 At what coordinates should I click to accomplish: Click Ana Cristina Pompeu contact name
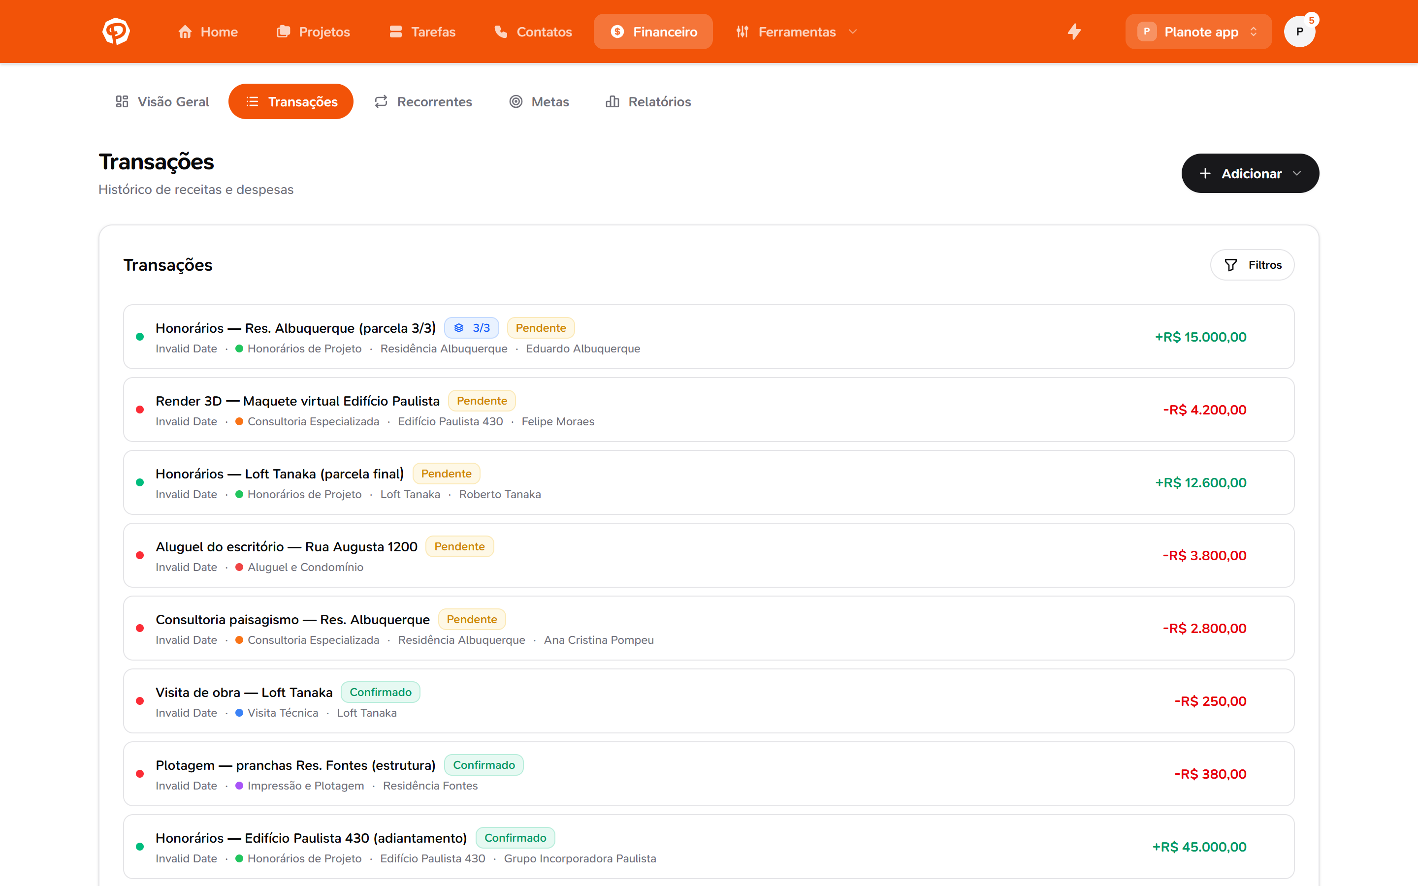pyautogui.click(x=598, y=640)
